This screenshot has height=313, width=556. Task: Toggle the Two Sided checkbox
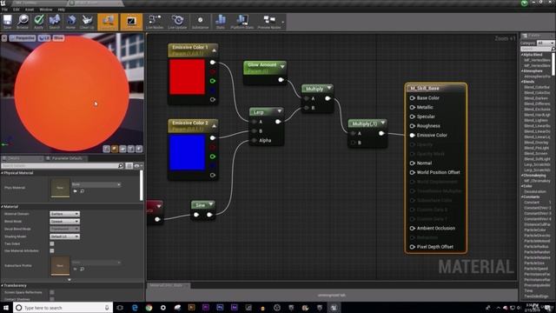(x=52, y=243)
